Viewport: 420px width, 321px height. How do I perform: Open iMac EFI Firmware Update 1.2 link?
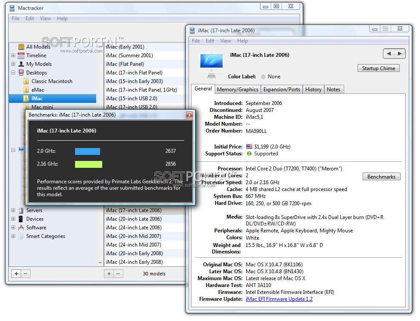coord(279,299)
